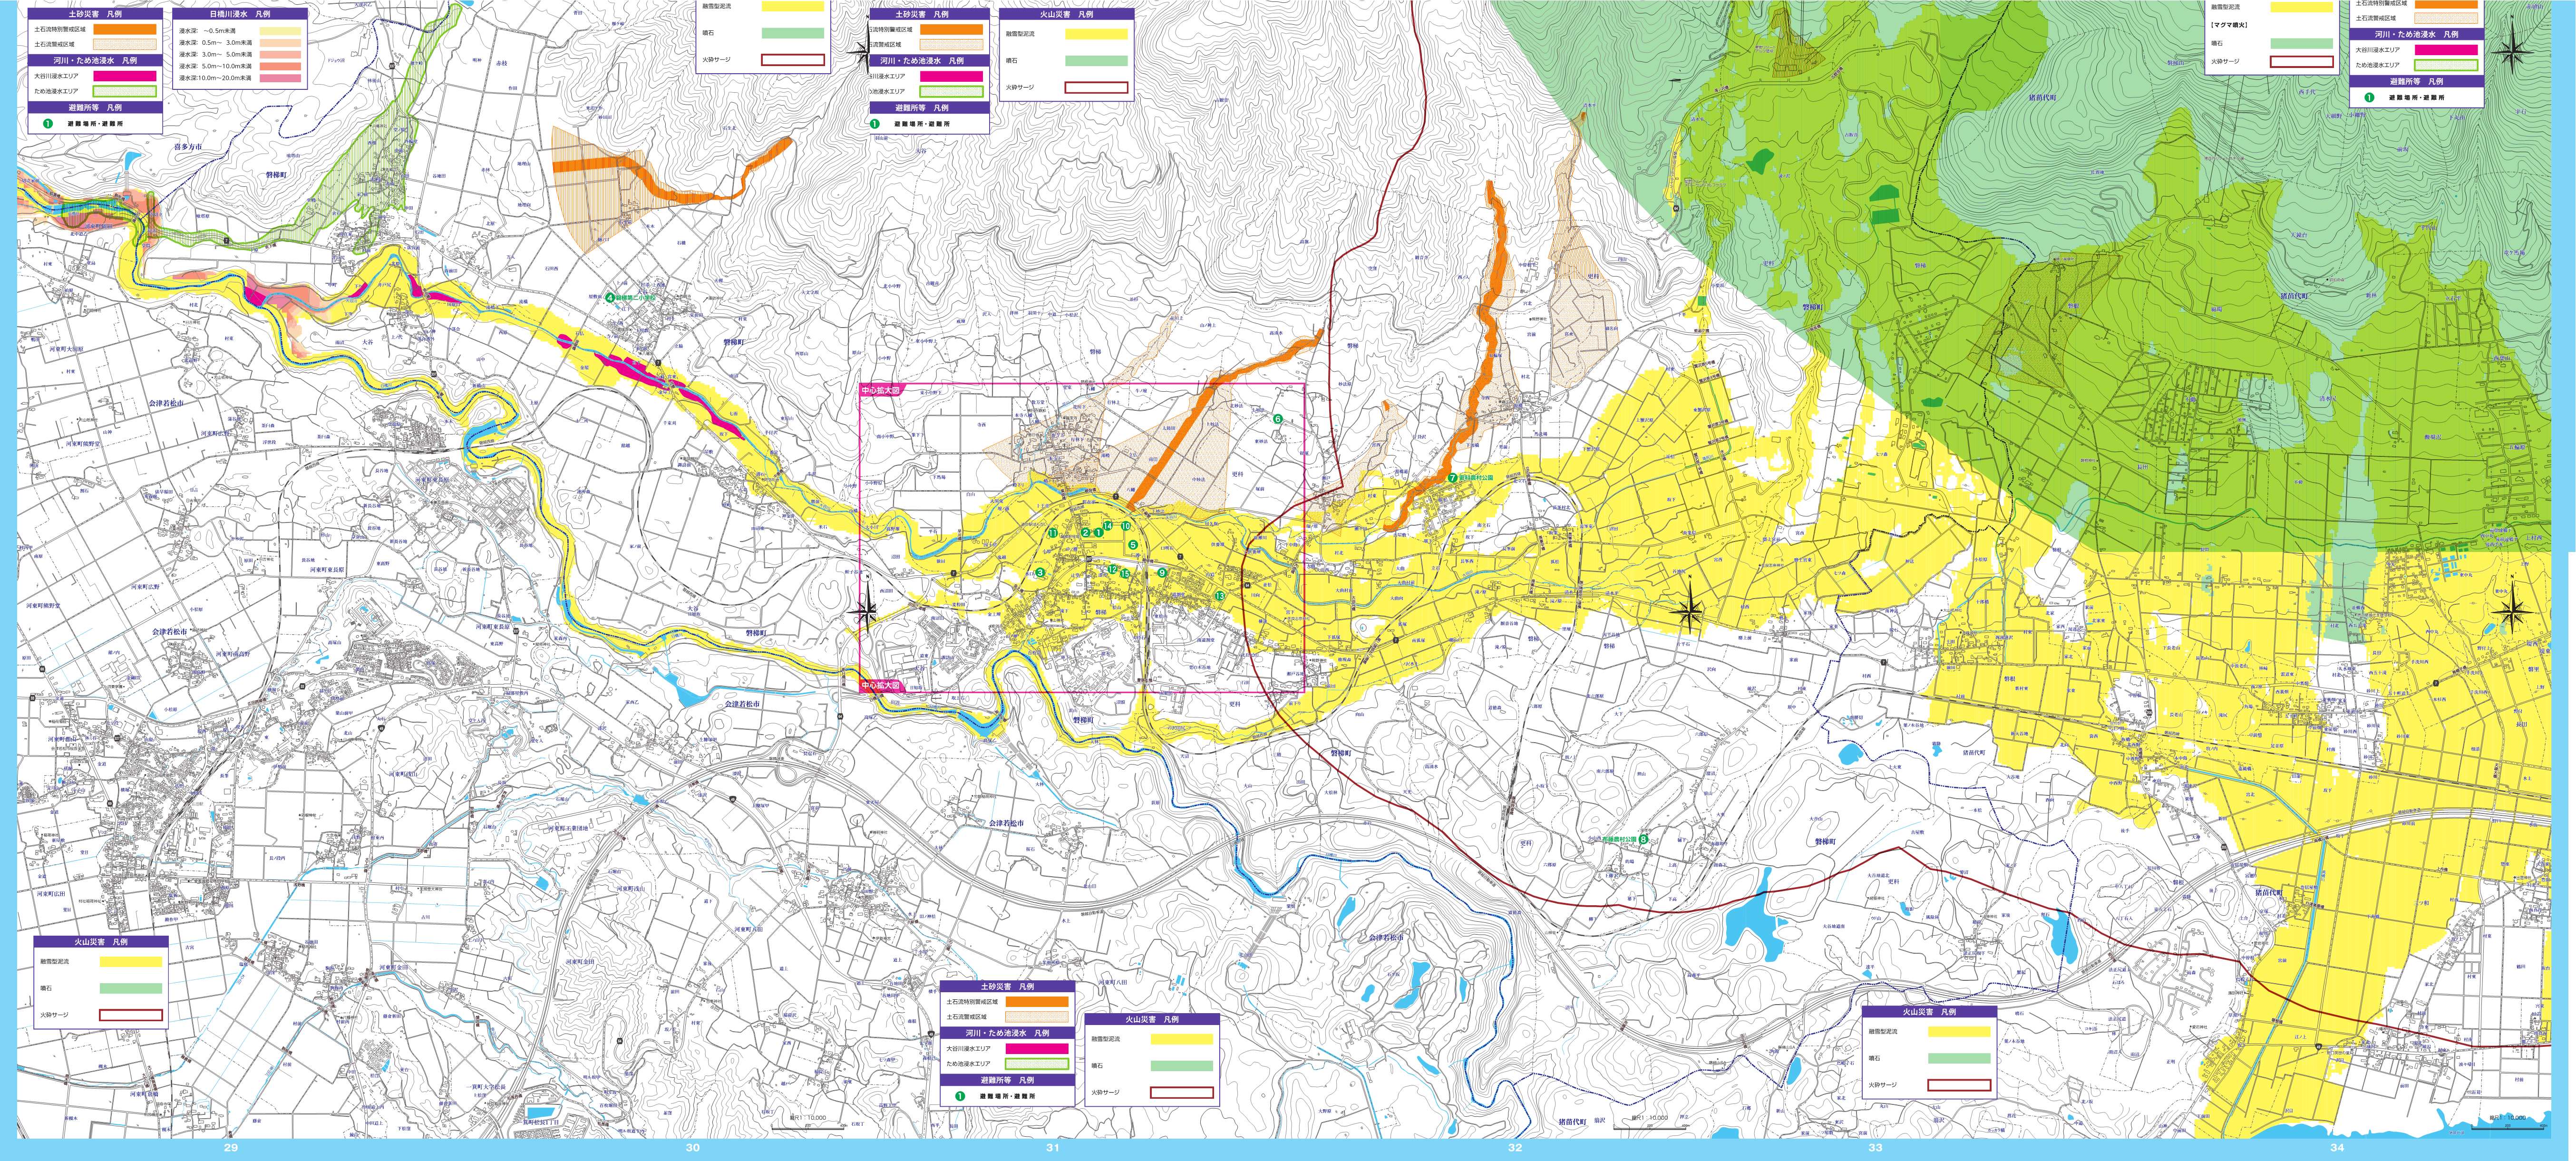Select shelter marker number 8
This screenshot has width=2576, height=1161.
coord(1643,840)
